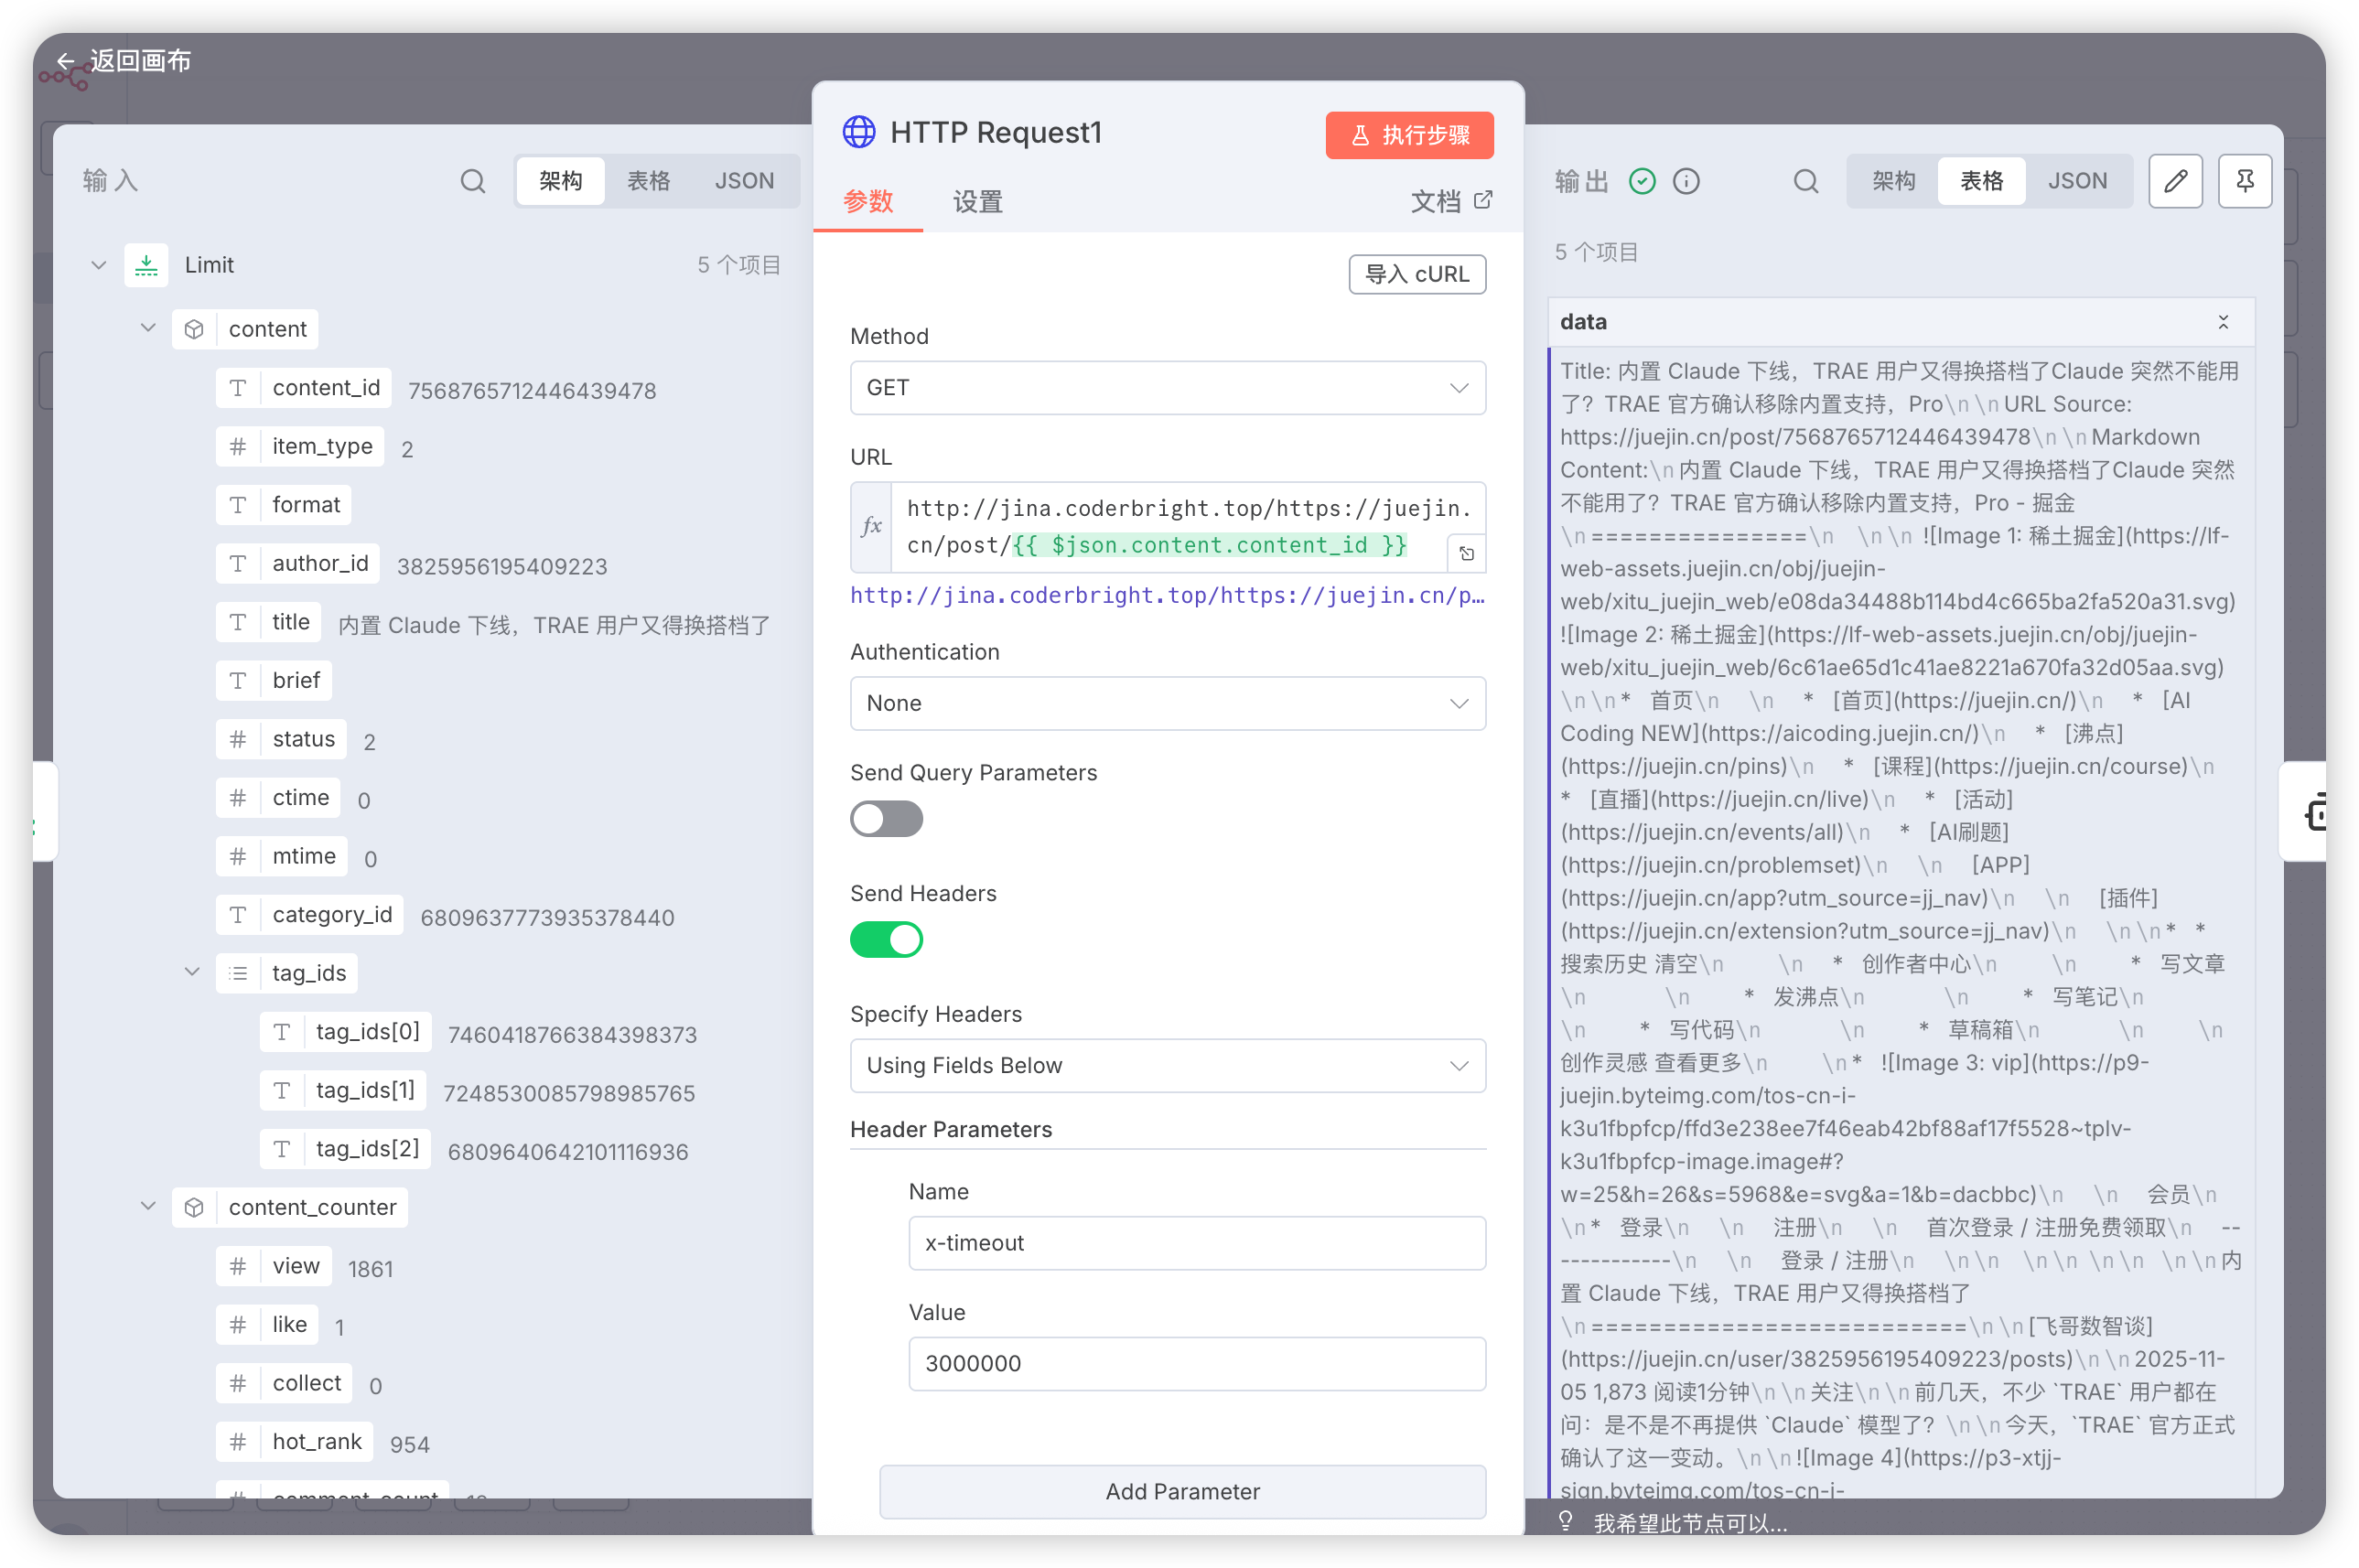Image resolution: width=2359 pixels, height=1568 pixels.
Task: Select input JSON view tab
Action: pos(744,181)
